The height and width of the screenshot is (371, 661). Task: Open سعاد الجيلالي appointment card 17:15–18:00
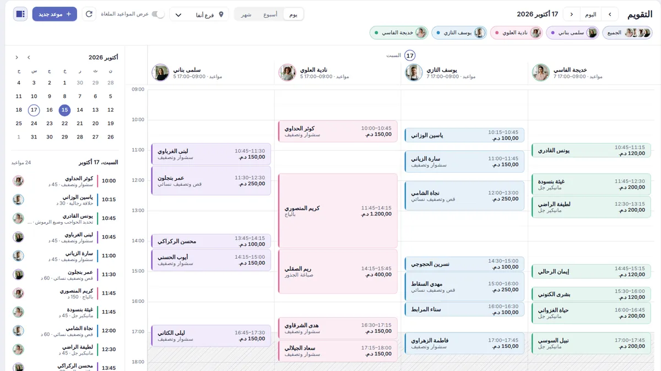coord(338,351)
